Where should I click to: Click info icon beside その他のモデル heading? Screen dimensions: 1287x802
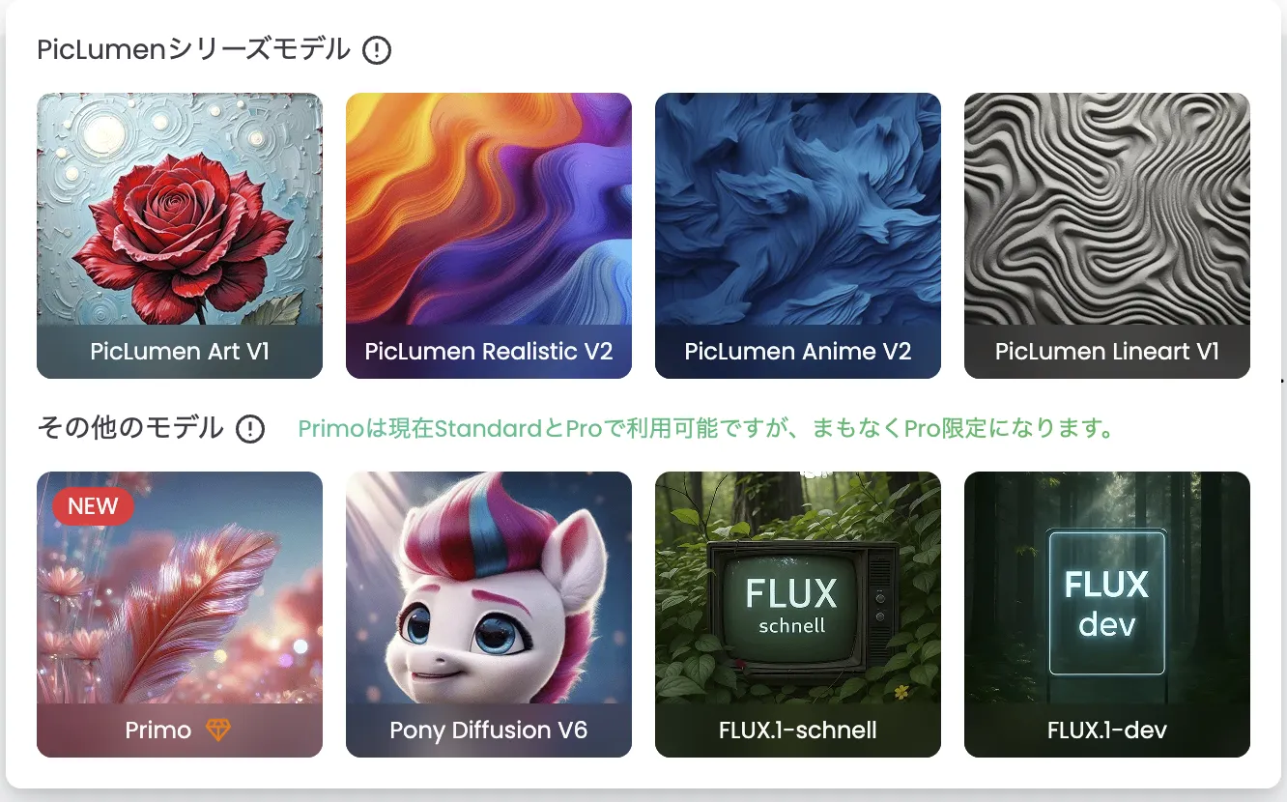click(x=250, y=428)
